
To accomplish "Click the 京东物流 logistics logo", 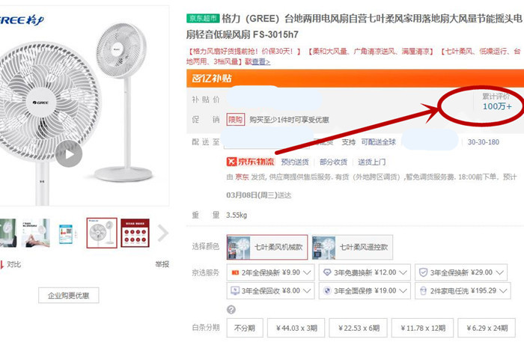I will click(250, 162).
